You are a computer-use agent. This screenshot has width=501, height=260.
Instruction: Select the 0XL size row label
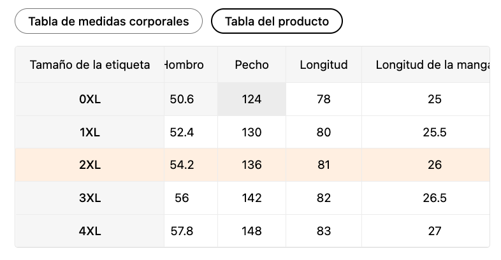pyautogui.click(x=90, y=99)
